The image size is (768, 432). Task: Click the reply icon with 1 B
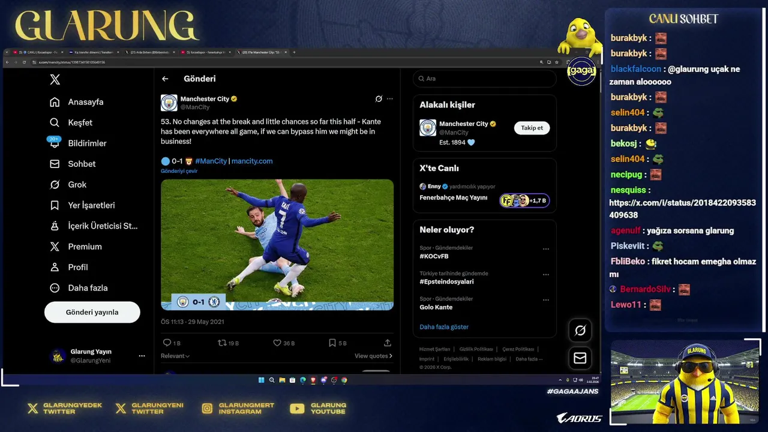[x=172, y=343]
